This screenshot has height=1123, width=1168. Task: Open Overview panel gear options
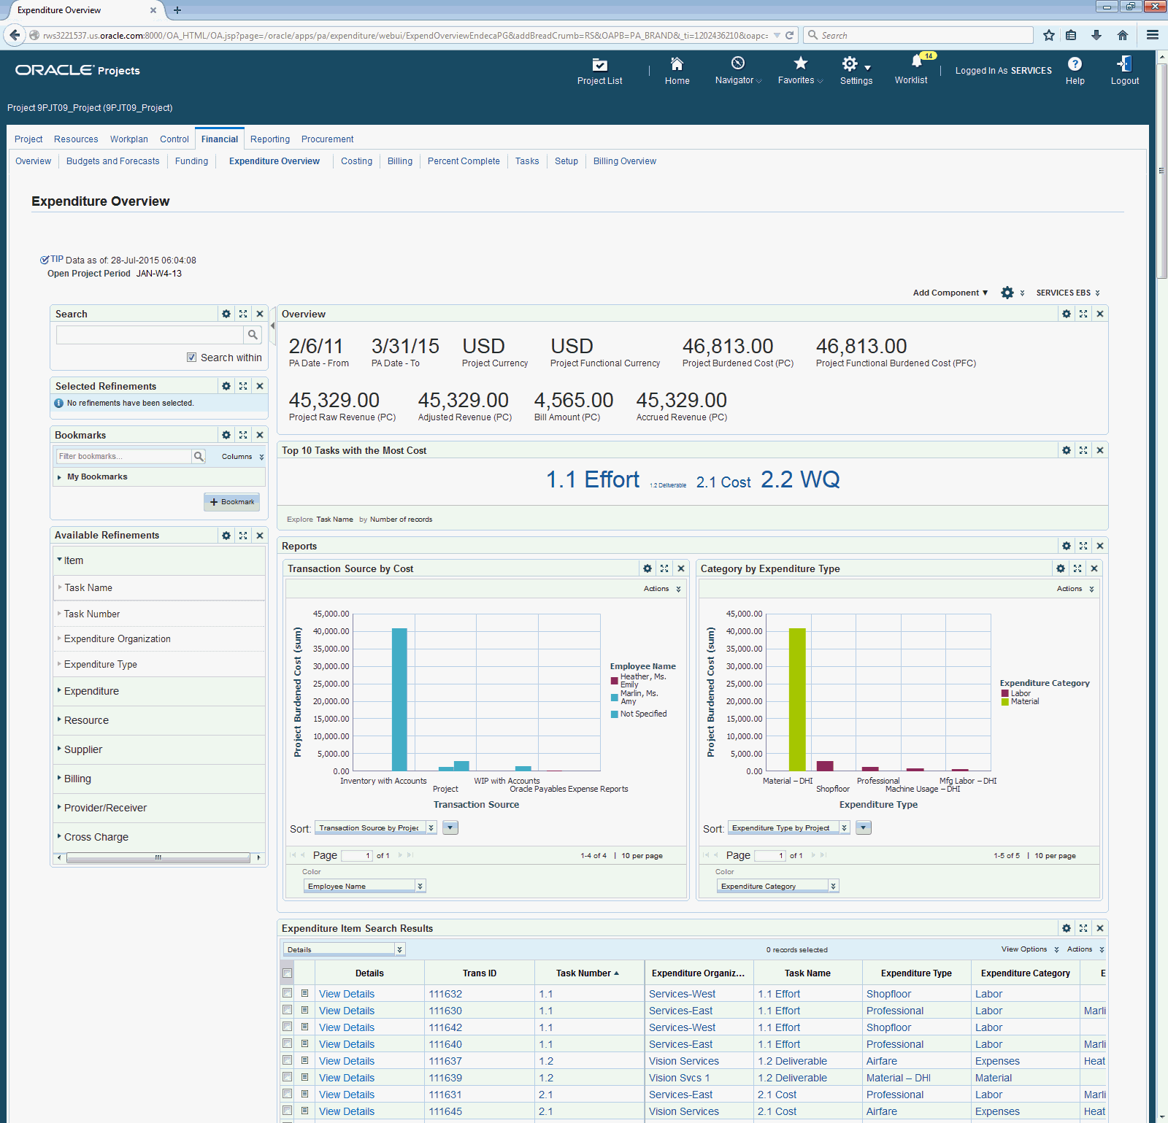1067,314
